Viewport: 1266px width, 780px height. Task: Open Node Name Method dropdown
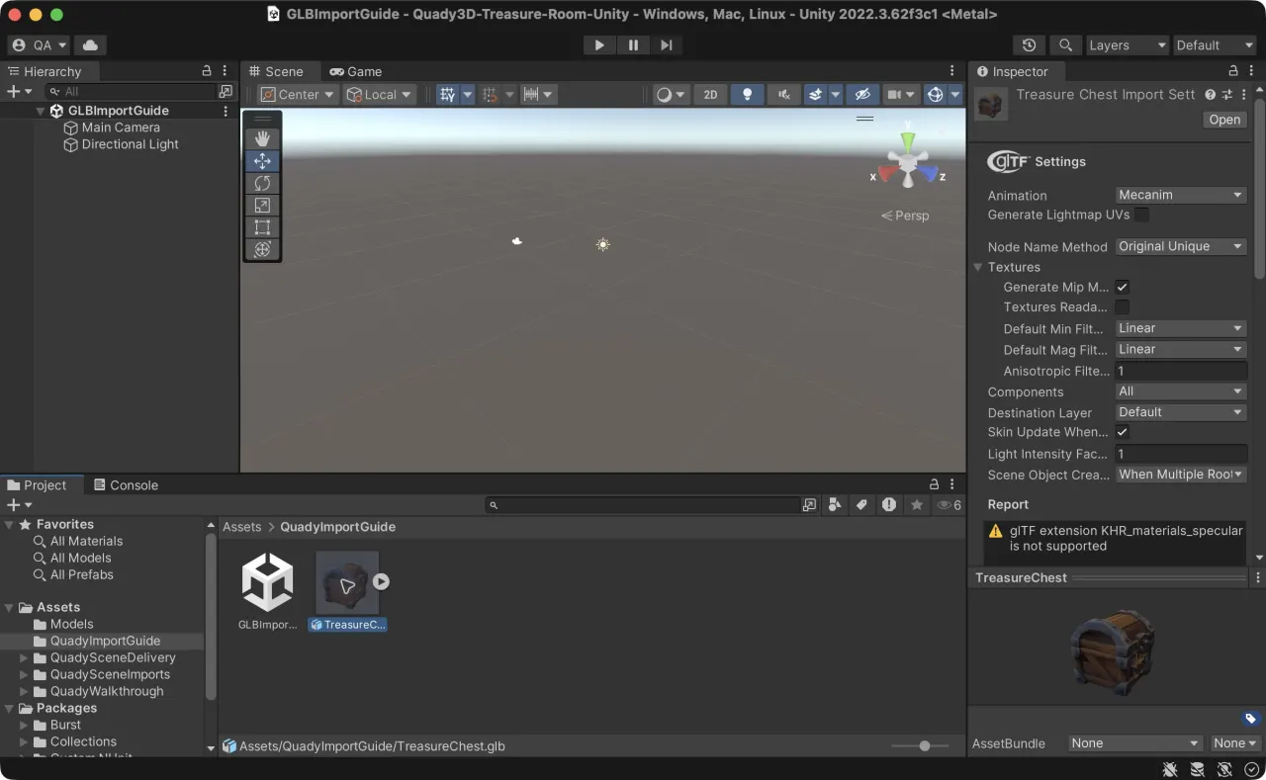[x=1180, y=246]
